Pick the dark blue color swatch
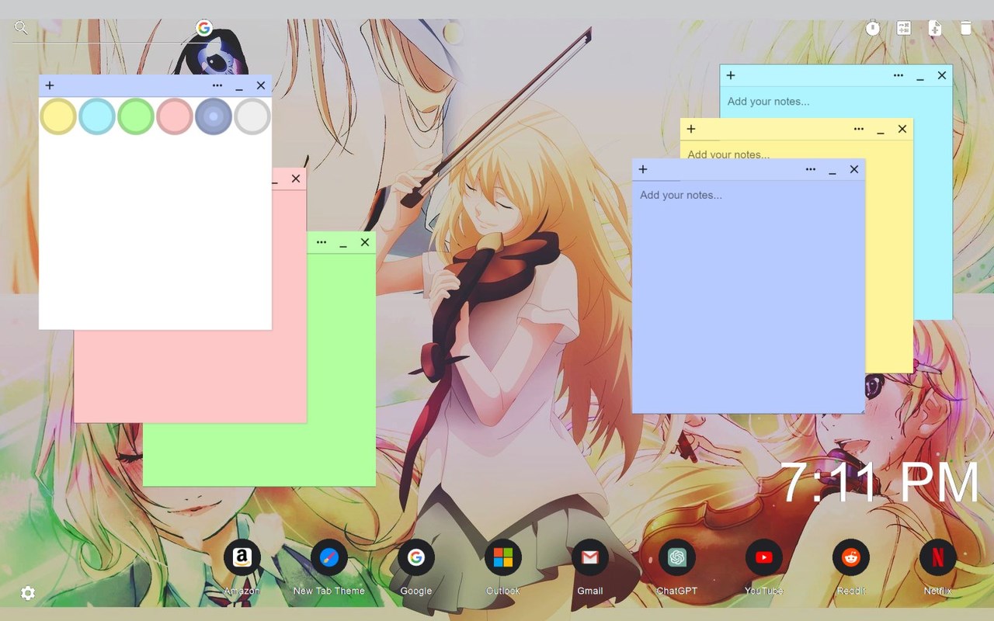Screen dimensions: 994x621 [214, 116]
